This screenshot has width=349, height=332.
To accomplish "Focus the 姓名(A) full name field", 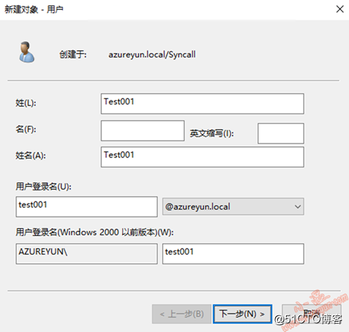I will tap(202, 157).
